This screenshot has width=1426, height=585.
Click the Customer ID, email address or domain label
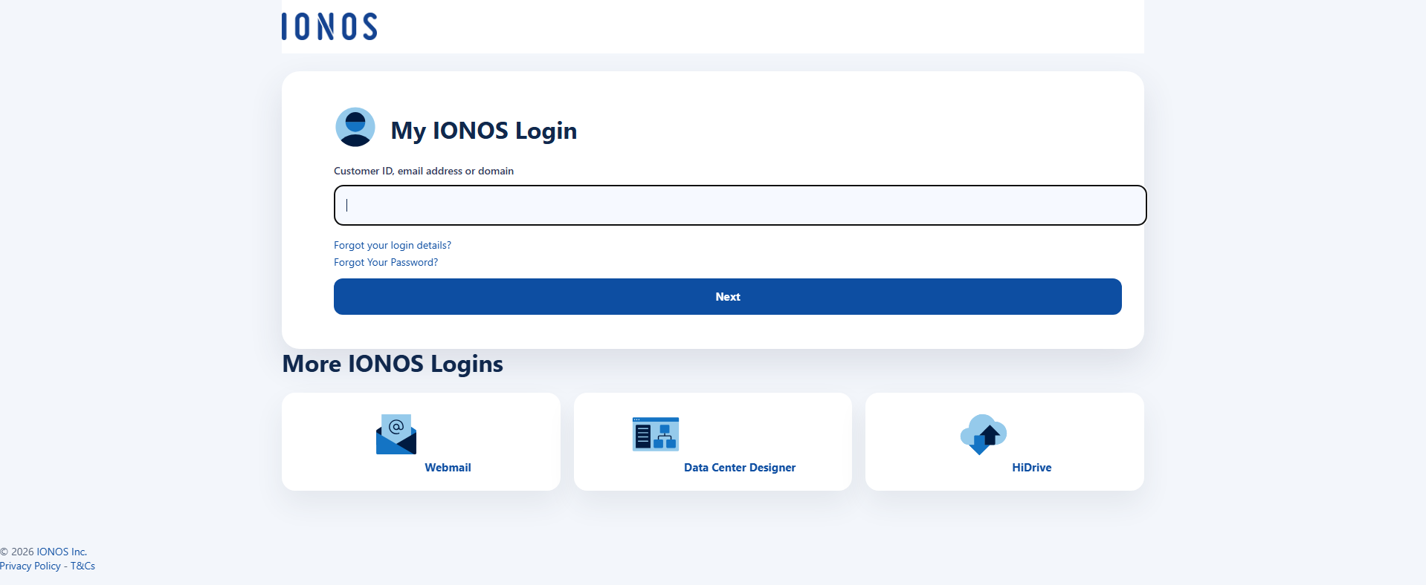tap(424, 171)
